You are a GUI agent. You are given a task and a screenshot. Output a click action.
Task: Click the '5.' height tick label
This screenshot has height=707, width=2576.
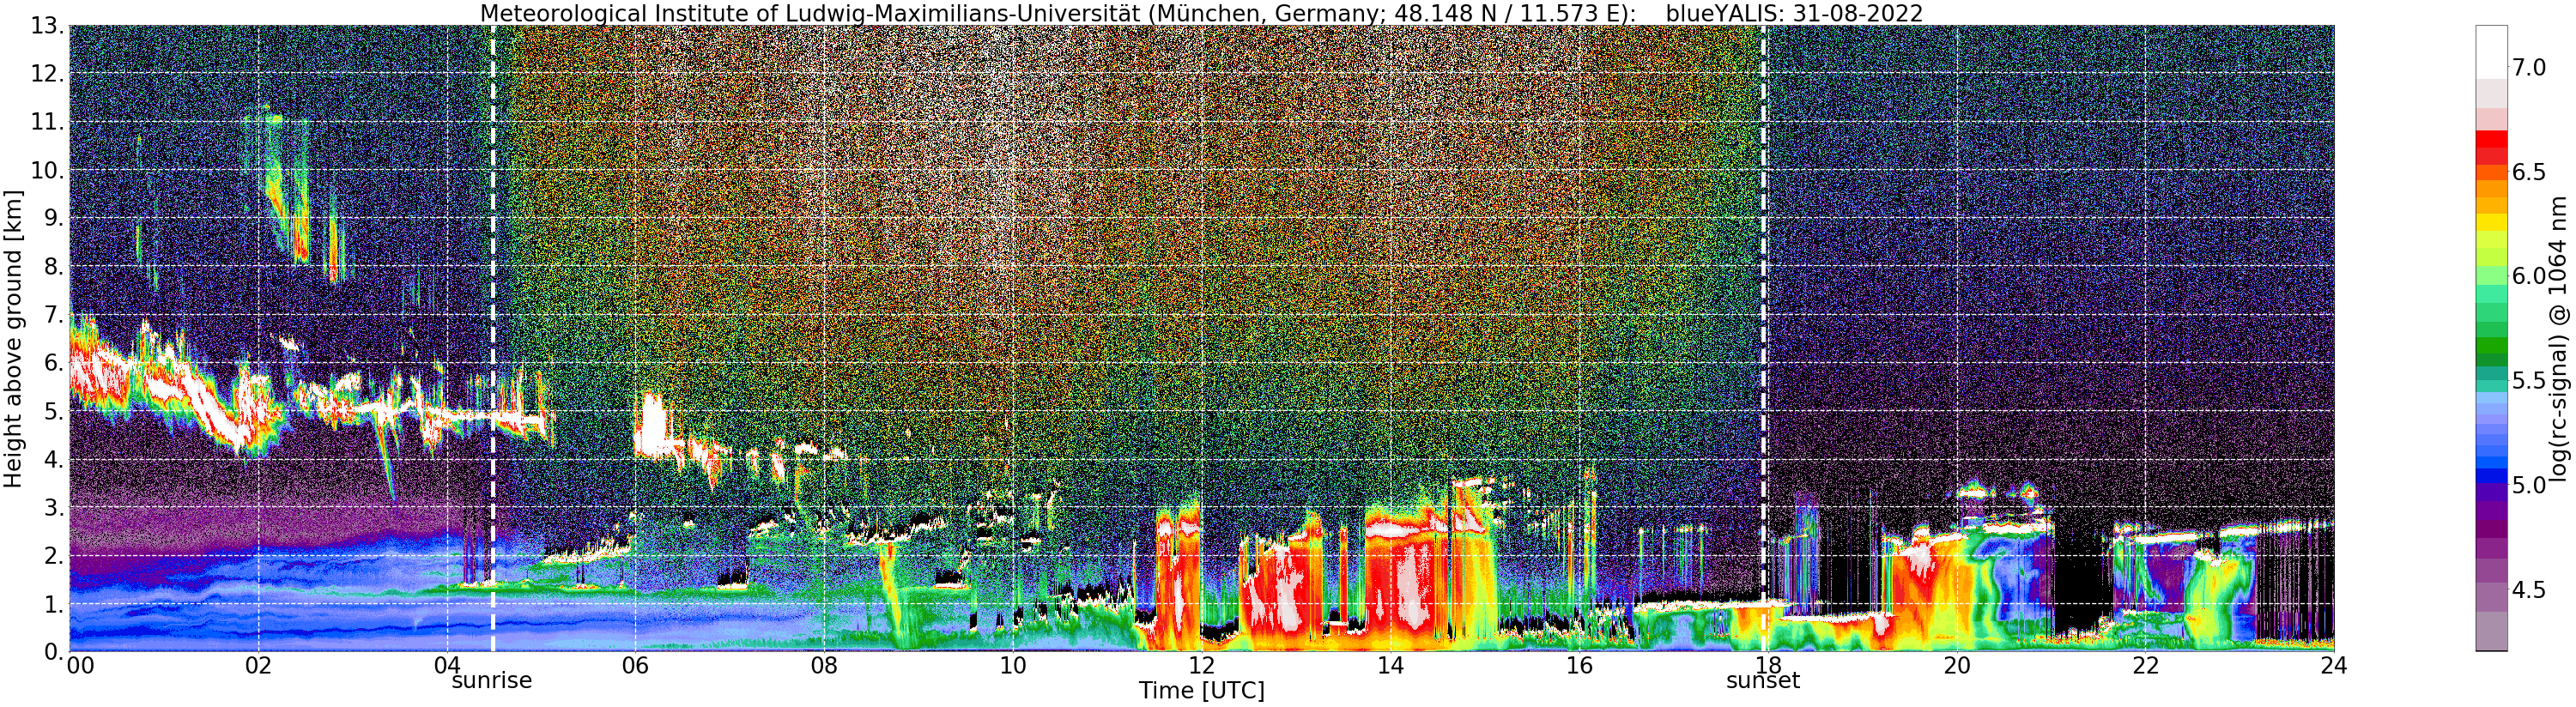[x=54, y=411]
